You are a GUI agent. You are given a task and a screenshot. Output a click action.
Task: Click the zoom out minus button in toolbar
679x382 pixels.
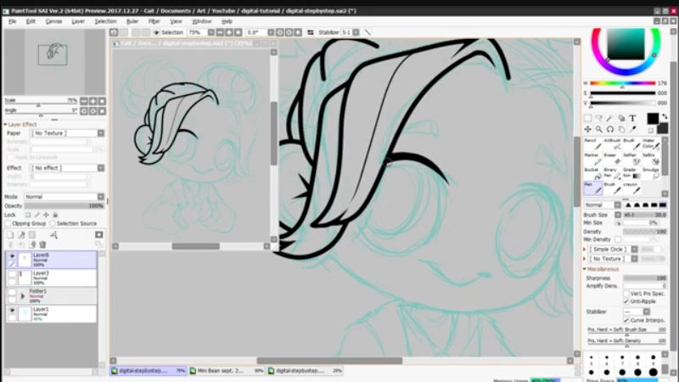click(220, 32)
